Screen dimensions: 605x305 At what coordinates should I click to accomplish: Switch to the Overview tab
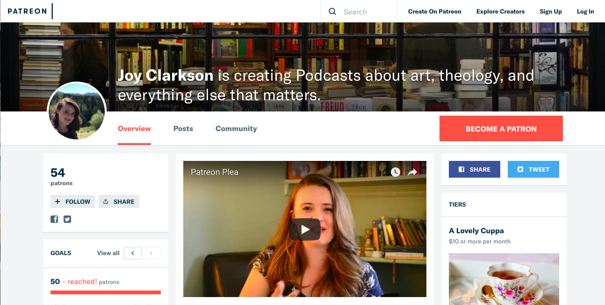pos(134,129)
